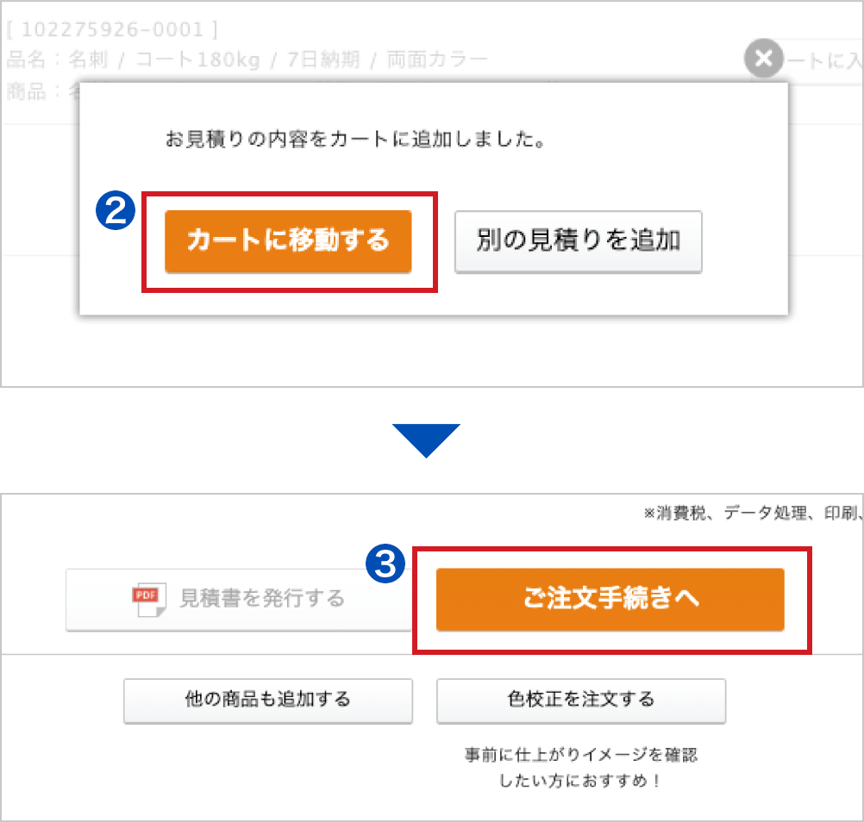Click the PDF icon for the estimate
The image size is (864, 822).
coord(148,600)
